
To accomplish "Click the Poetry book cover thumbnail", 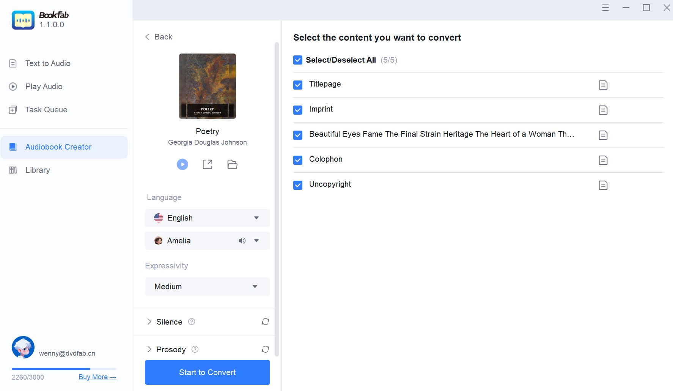I will click(x=208, y=86).
